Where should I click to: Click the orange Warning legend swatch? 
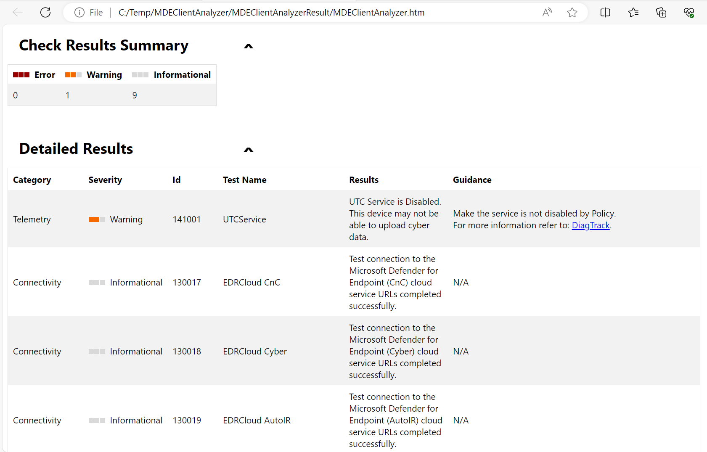(73, 75)
